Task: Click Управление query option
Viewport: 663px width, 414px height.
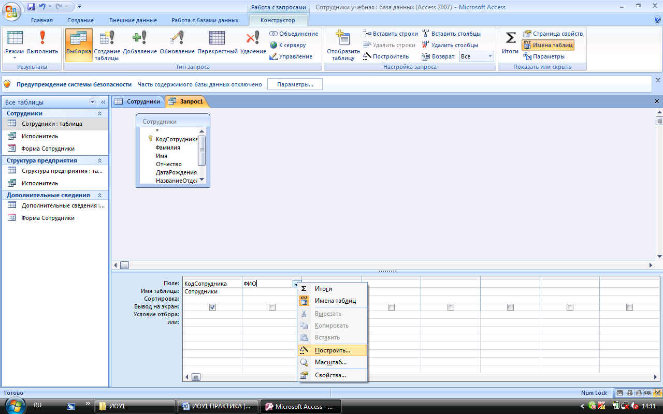Action: (x=291, y=56)
